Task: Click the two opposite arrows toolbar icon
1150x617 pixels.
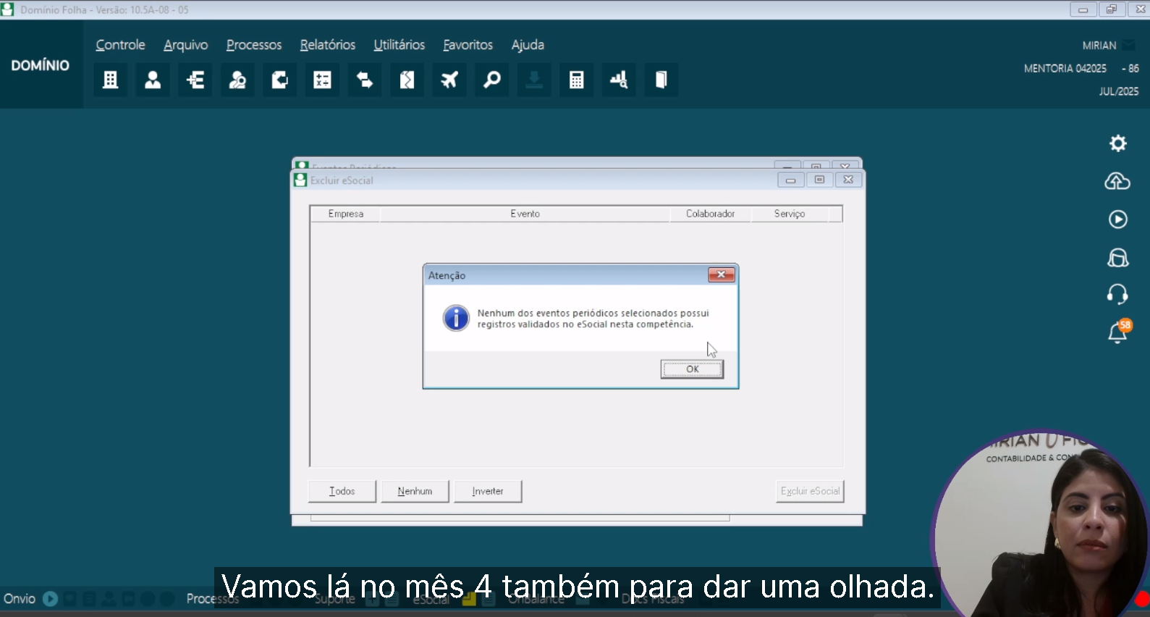Action: pos(365,80)
